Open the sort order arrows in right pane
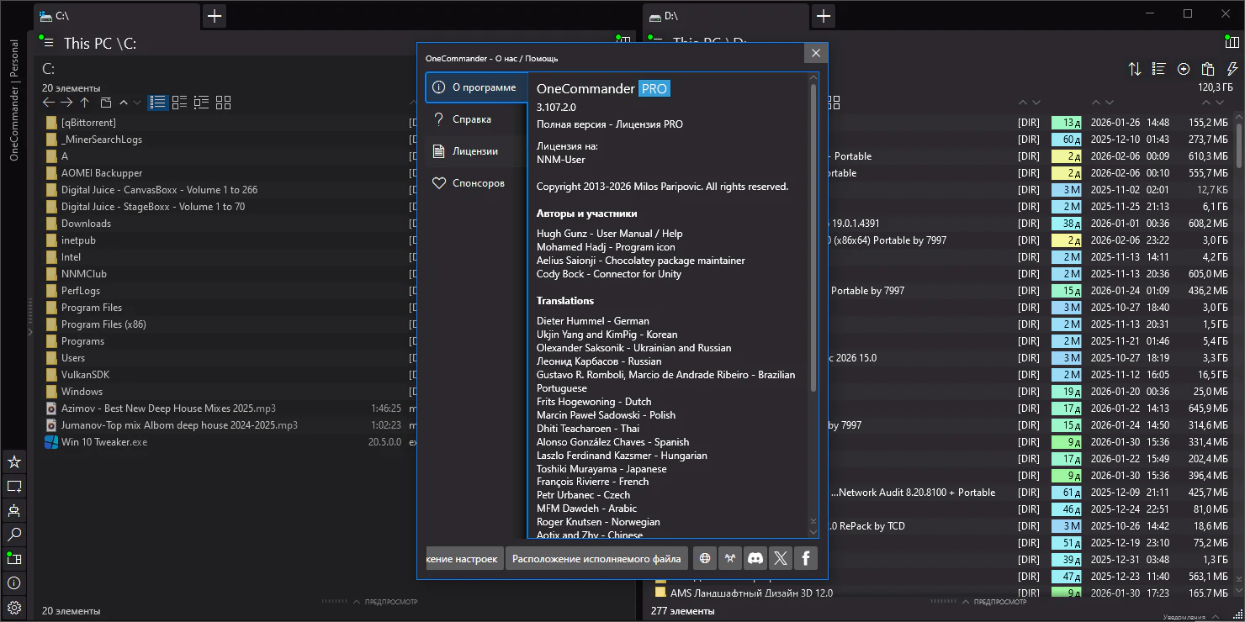Viewport: 1245px width, 622px height. coord(1135,69)
